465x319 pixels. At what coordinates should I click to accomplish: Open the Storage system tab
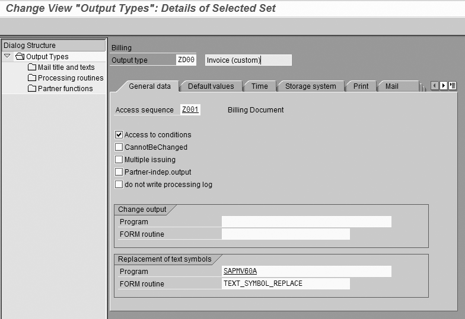coord(310,86)
